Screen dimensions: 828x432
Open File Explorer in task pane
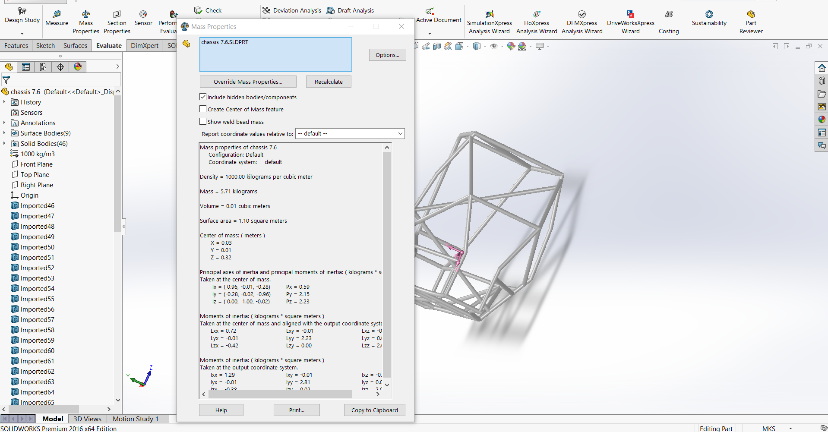(822, 94)
